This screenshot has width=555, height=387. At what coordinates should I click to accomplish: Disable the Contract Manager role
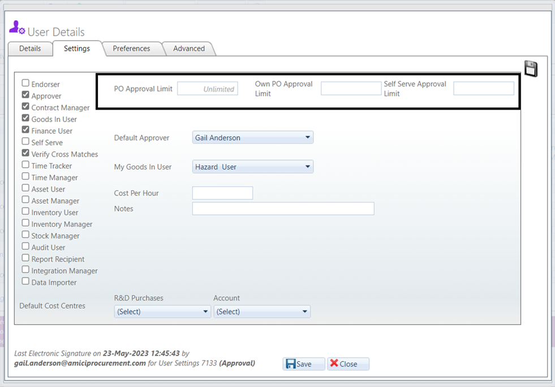pyautogui.click(x=25, y=107)
